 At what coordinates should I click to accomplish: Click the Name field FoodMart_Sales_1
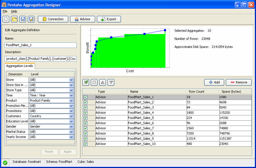coord(40,45)
